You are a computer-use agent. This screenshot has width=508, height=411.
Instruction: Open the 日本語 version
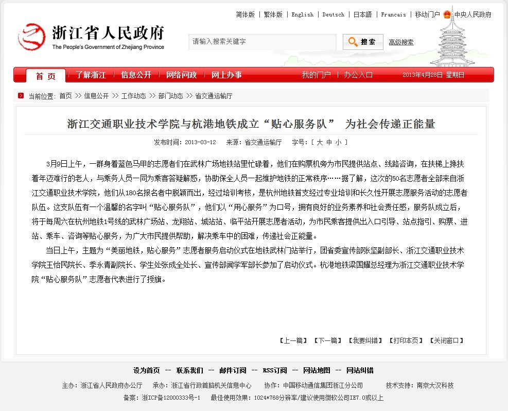click(362, 14)
